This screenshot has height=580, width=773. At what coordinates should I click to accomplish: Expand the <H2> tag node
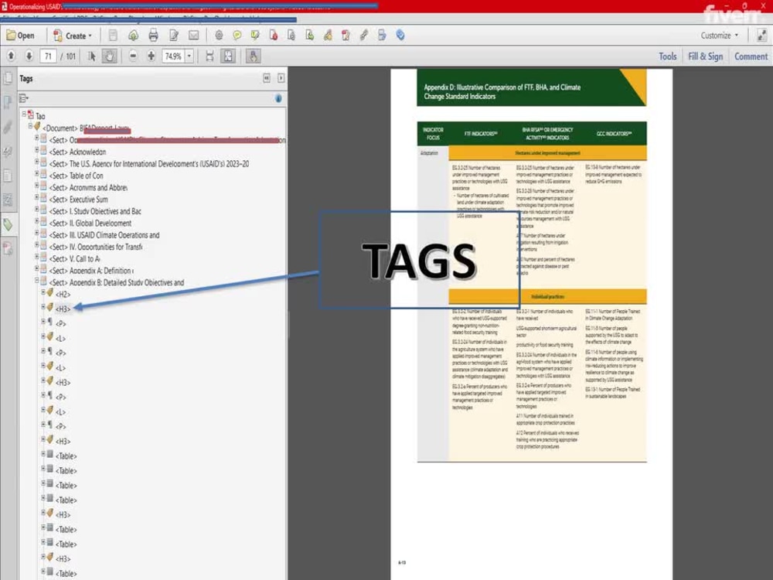tap(43, 292)
